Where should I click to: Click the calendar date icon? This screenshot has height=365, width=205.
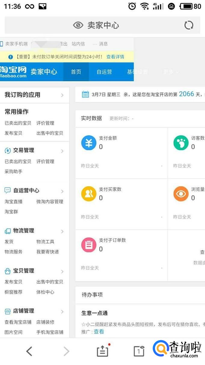[x=85, y=94]
